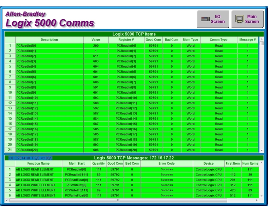
Task: Click First Item value 423
Action: 233,190
